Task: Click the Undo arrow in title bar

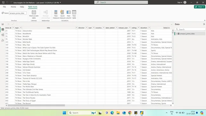Action: tap(7, 2)
